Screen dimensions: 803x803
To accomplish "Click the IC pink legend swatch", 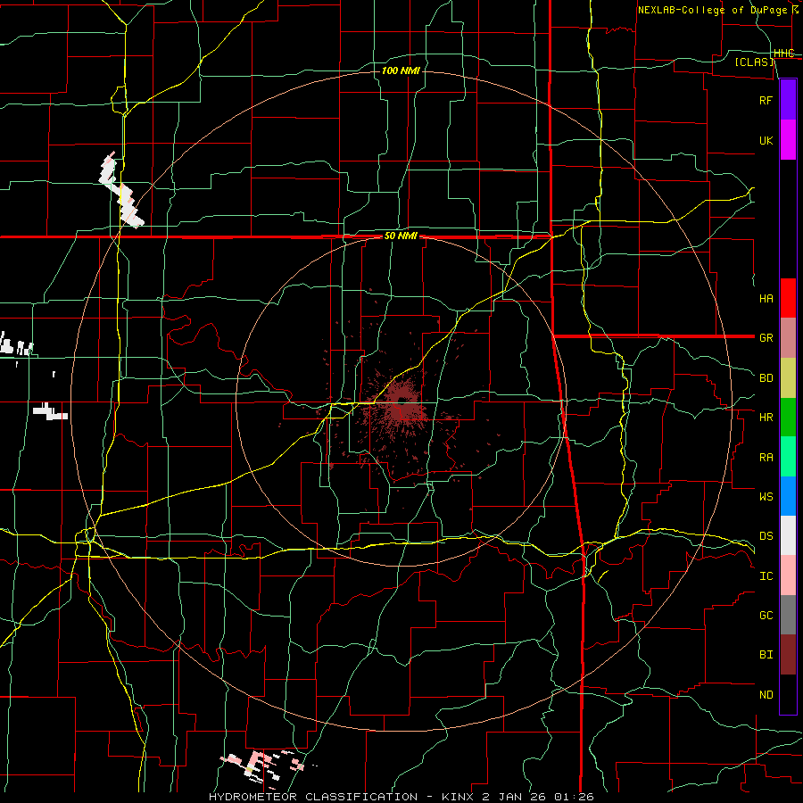I will click(788, 575).
